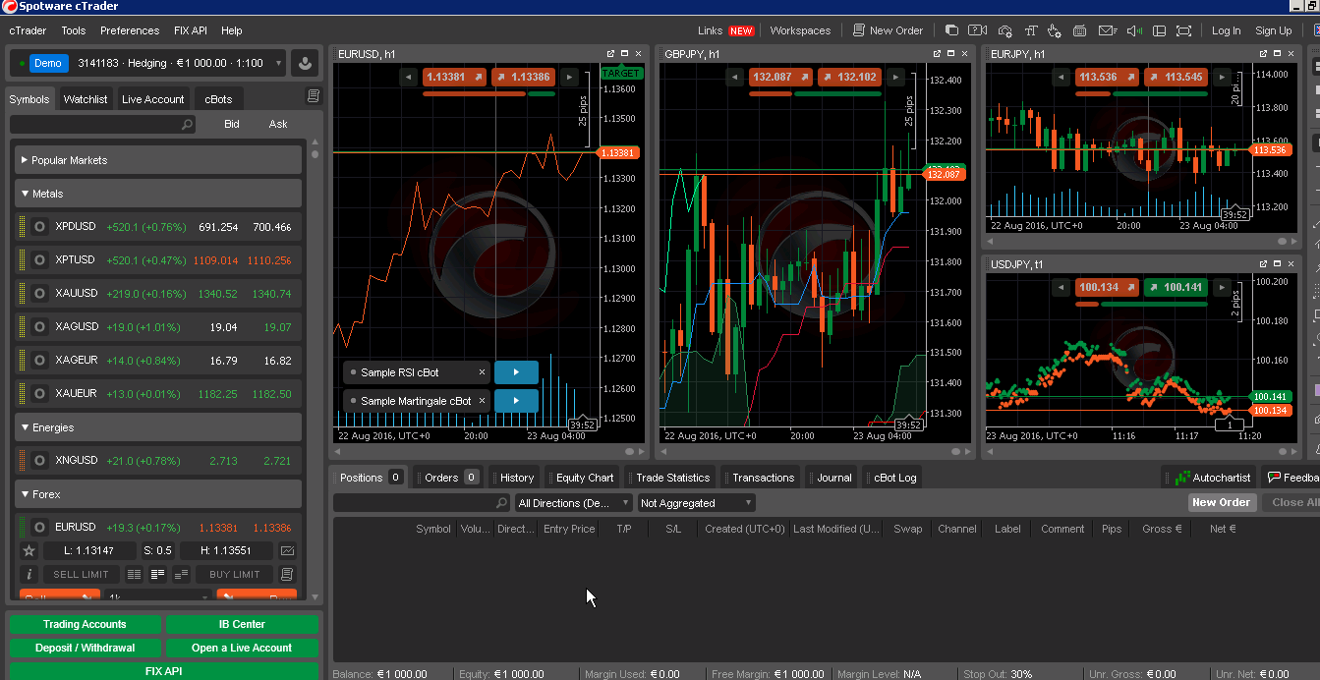Open the Not Aggregated dropdown
Screen dimensions: 1320x680
click(696, 503)
